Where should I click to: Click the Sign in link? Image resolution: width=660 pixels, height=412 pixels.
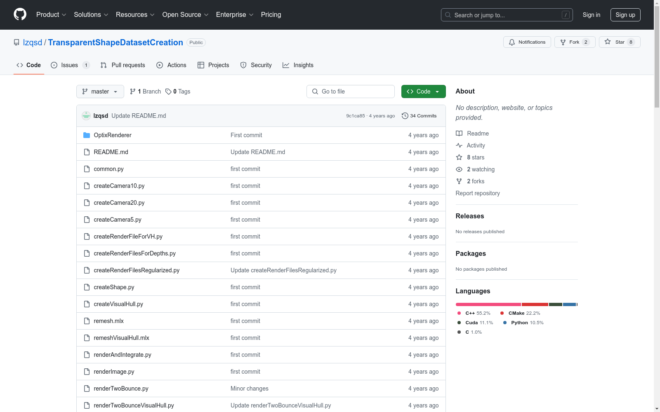point(592,15)
